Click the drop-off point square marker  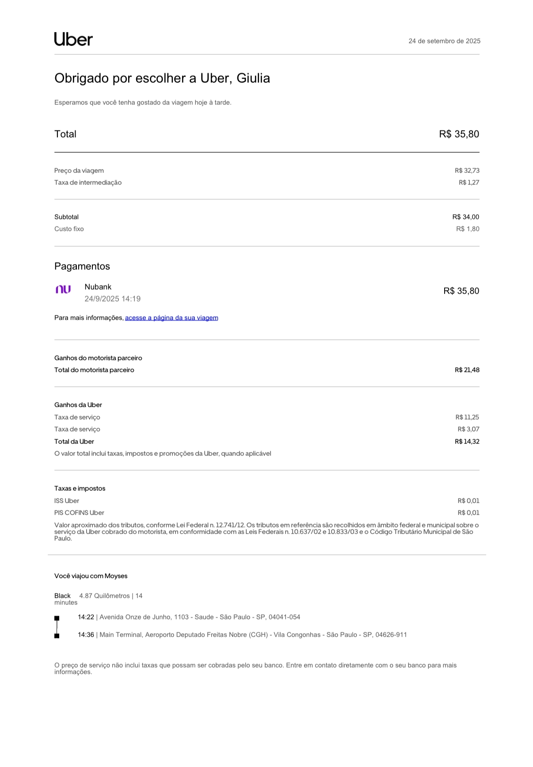point(57,636)
